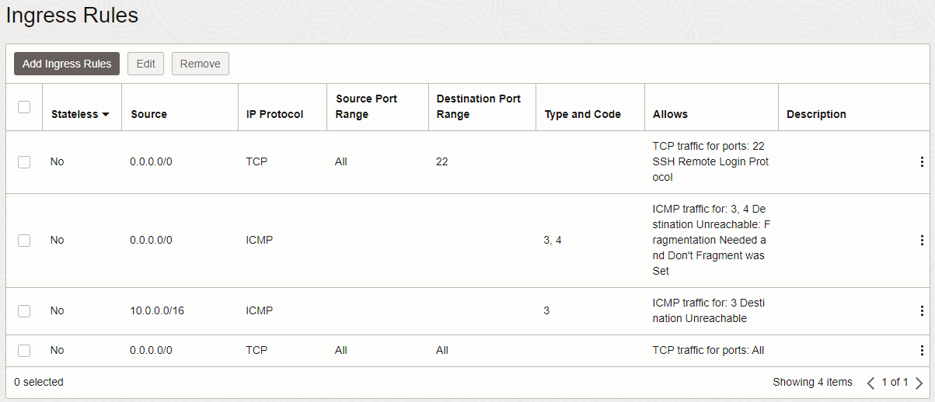
Task: Open actions menu for SSH port 22 rule
Action: pyautogui.click(x=922, y=162)
